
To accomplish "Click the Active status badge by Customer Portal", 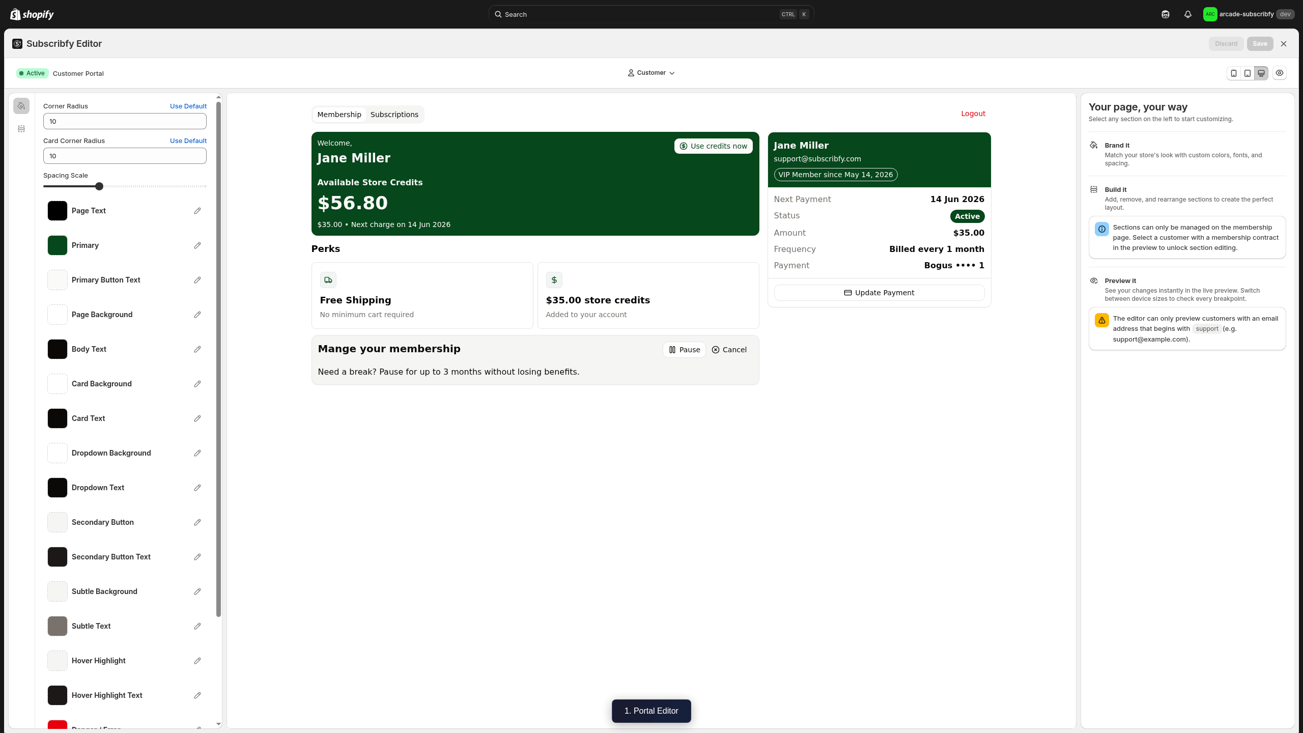I will pyautogui.click(x=32, y=73).
